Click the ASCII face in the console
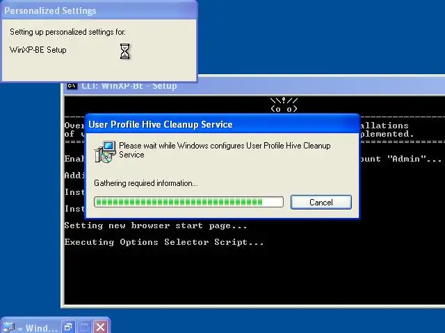 point(284,105)
